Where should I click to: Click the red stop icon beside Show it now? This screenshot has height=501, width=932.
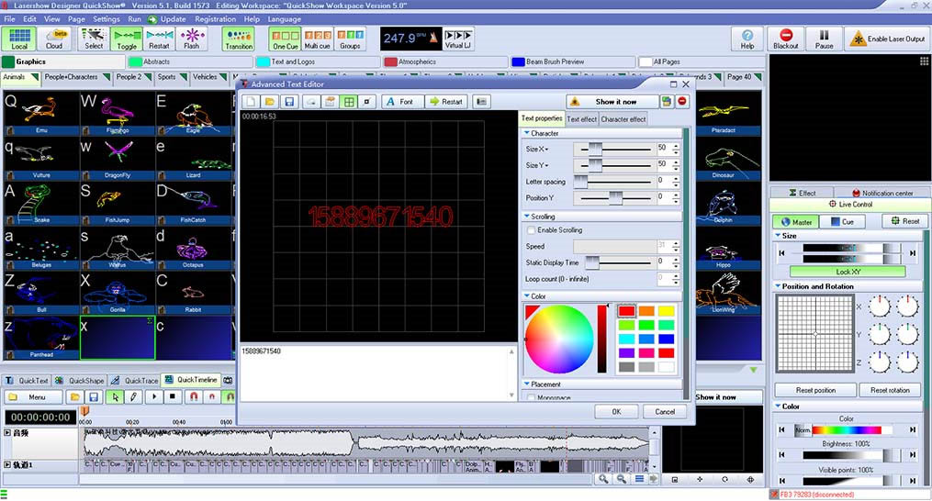[682, 102]
